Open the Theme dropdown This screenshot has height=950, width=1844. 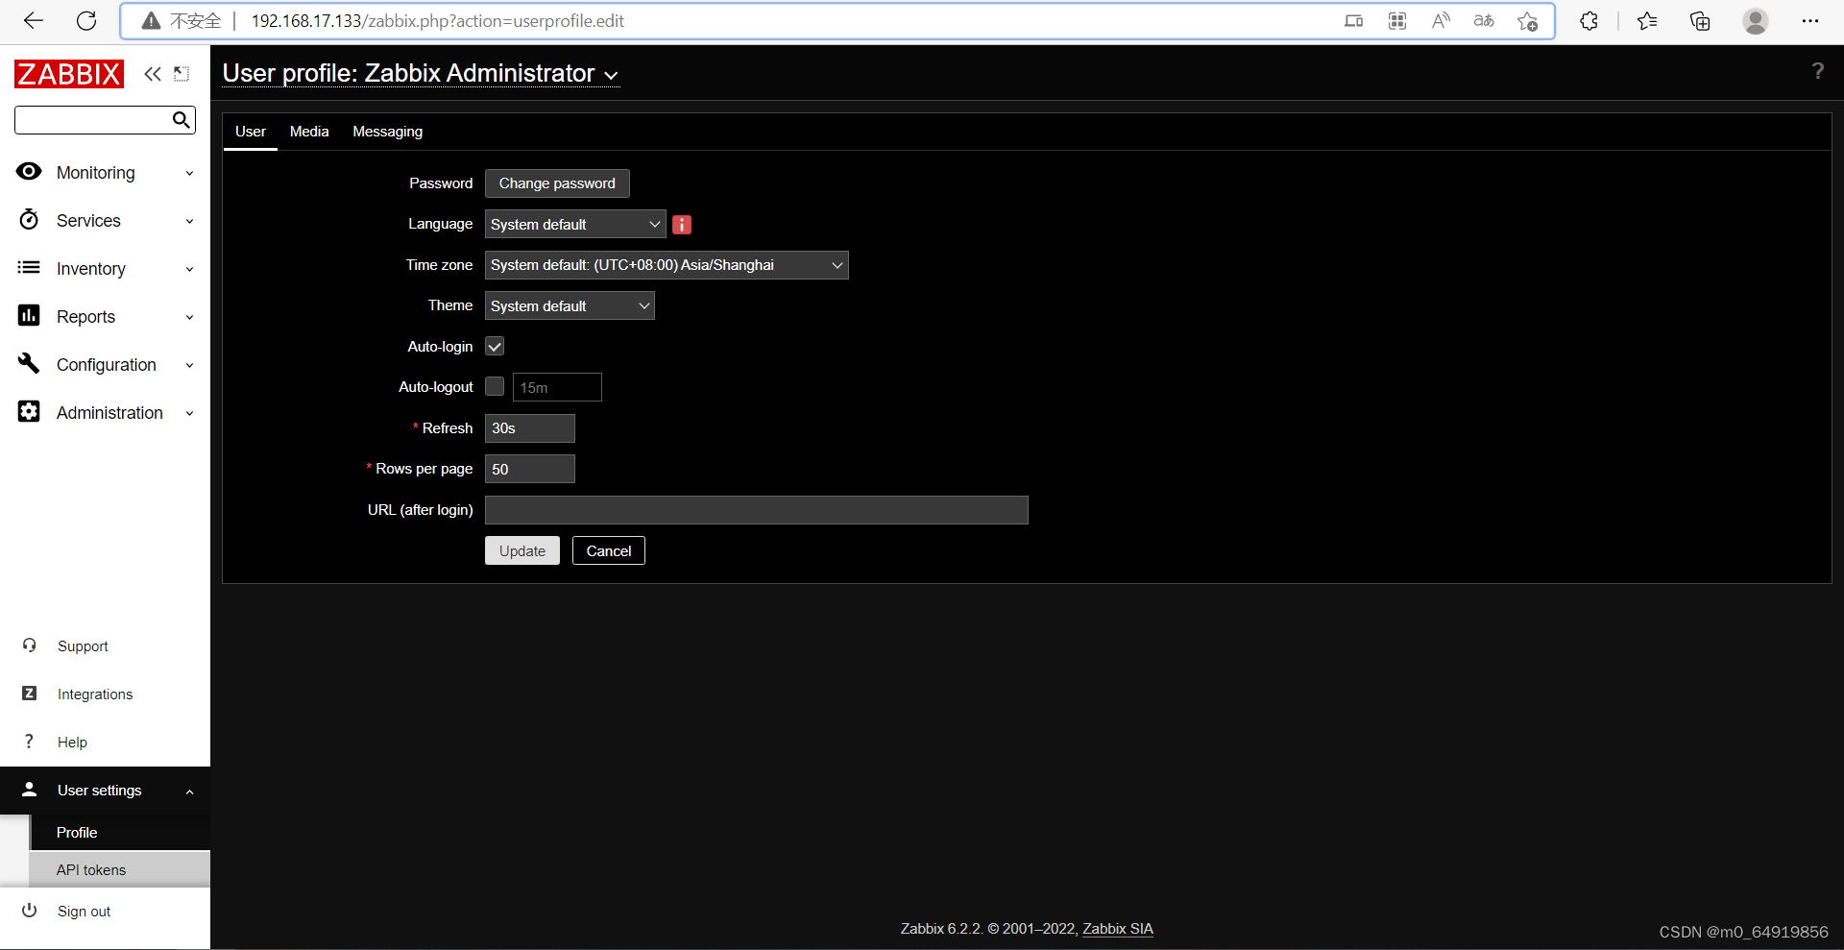tap(570, 305)
